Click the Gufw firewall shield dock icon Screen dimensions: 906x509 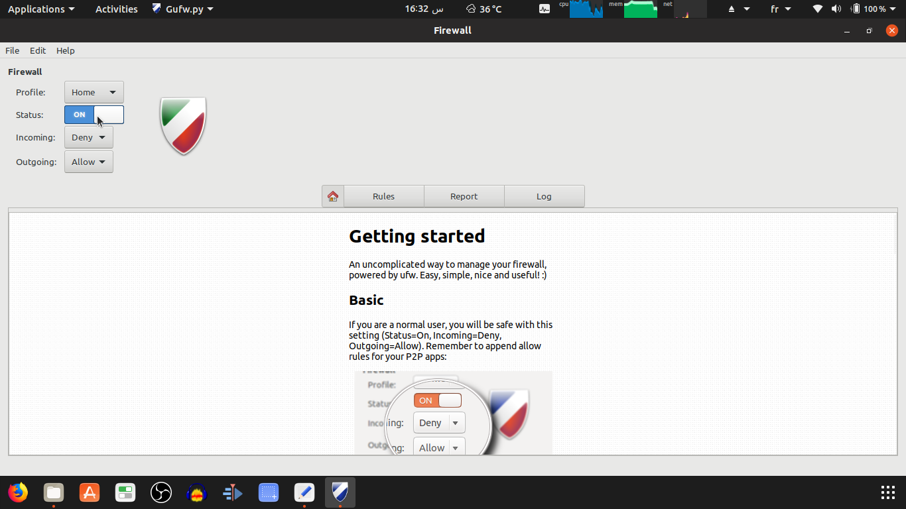coord(340,492)
